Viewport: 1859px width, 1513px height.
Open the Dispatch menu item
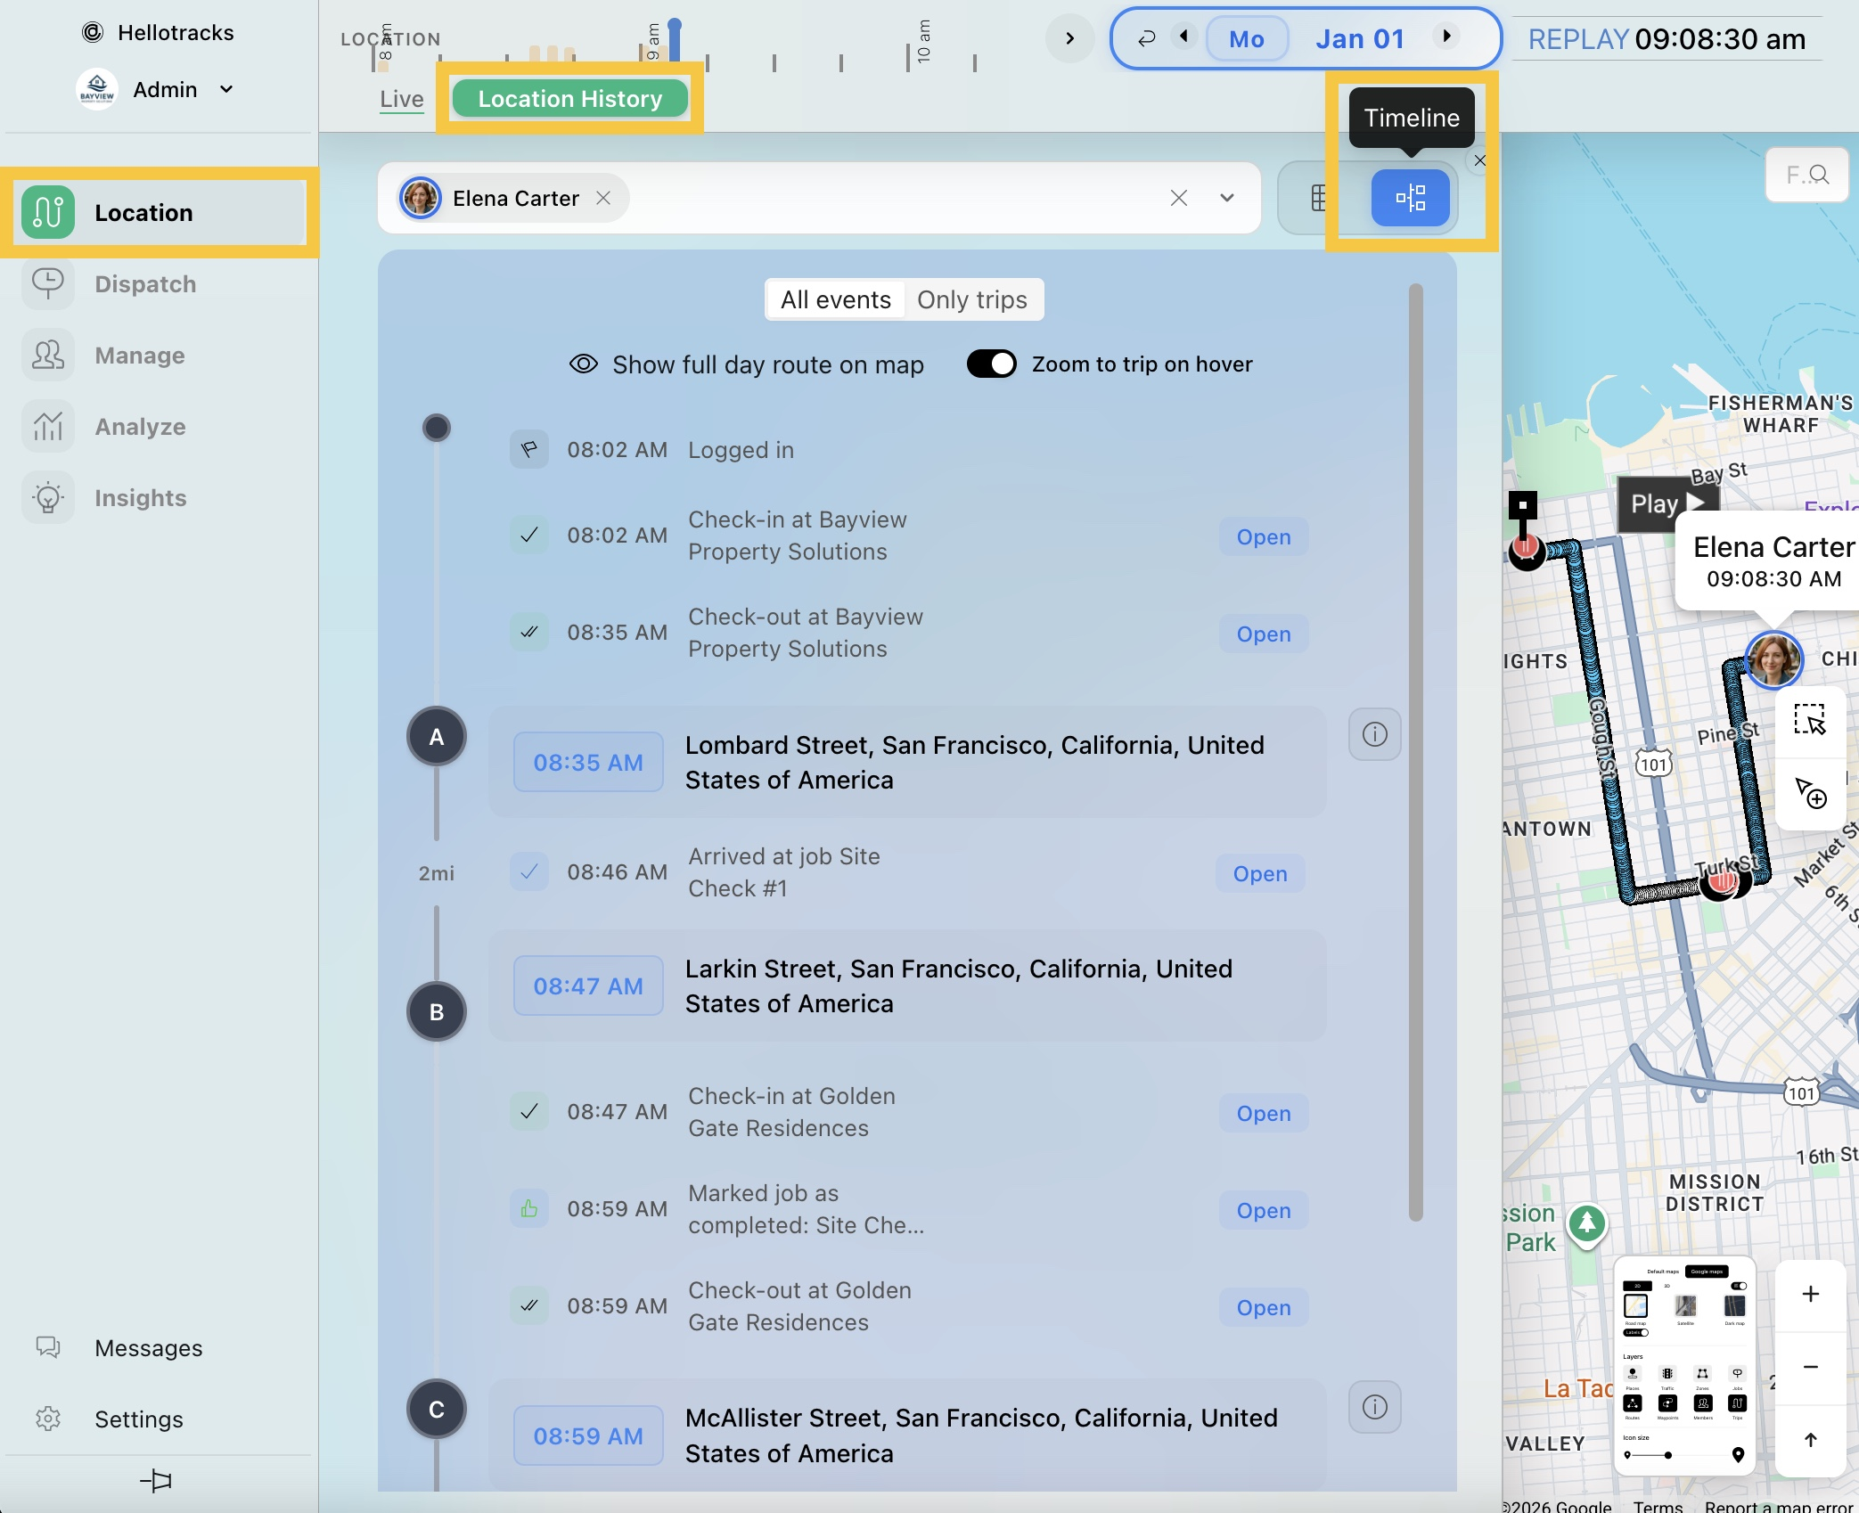coord(145,284)
